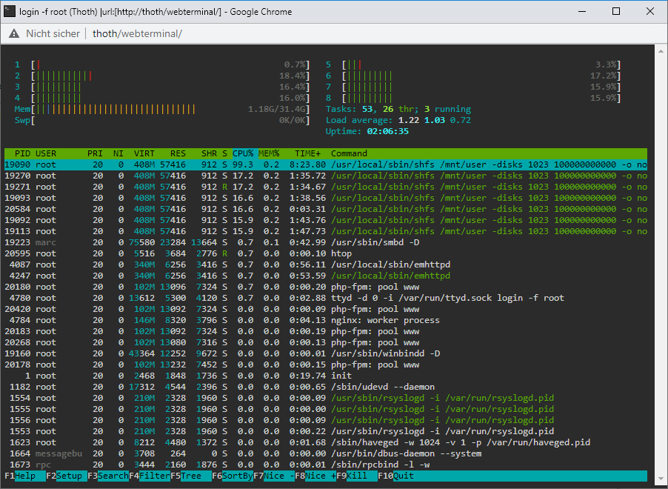Select F3 Search in the bottom bar

pos(108,476)
